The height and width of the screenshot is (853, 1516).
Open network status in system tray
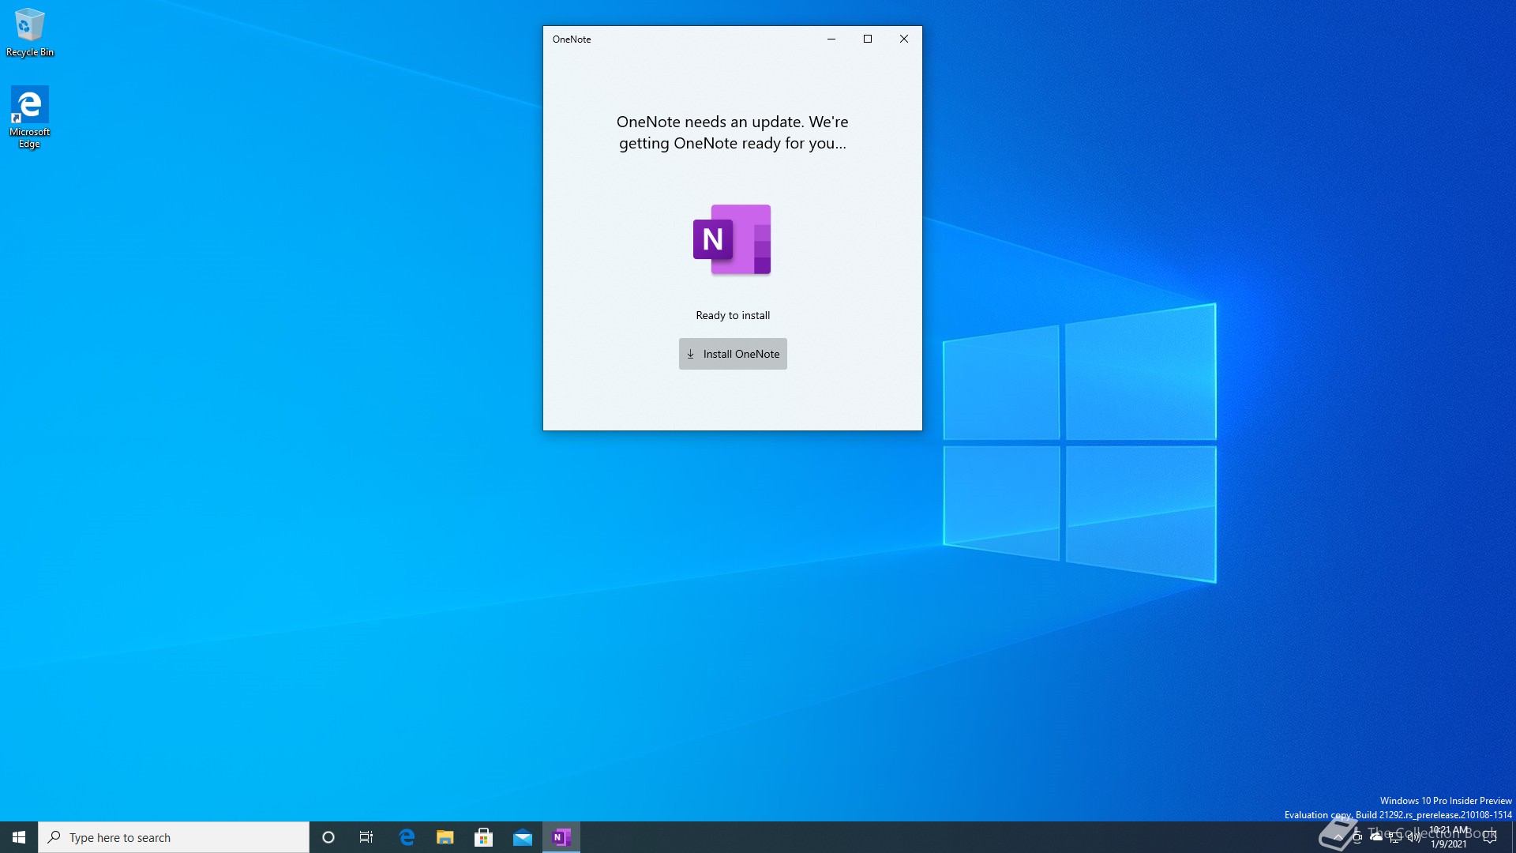pos(1395,837)
